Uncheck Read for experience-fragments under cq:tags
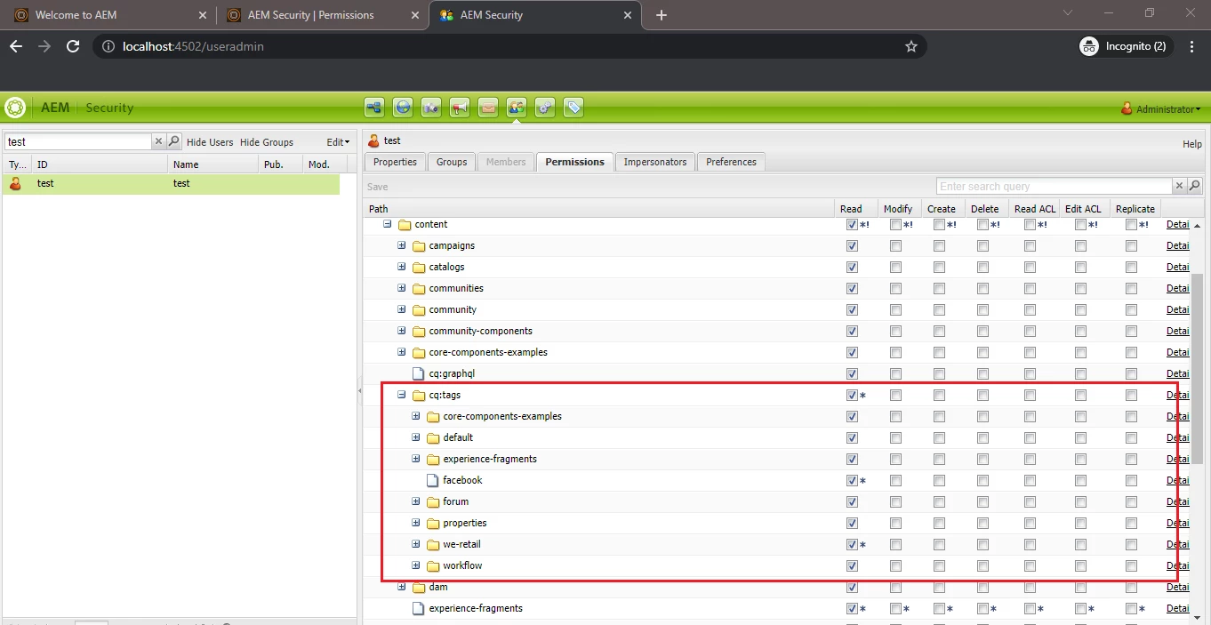 [x=853, y=459]
